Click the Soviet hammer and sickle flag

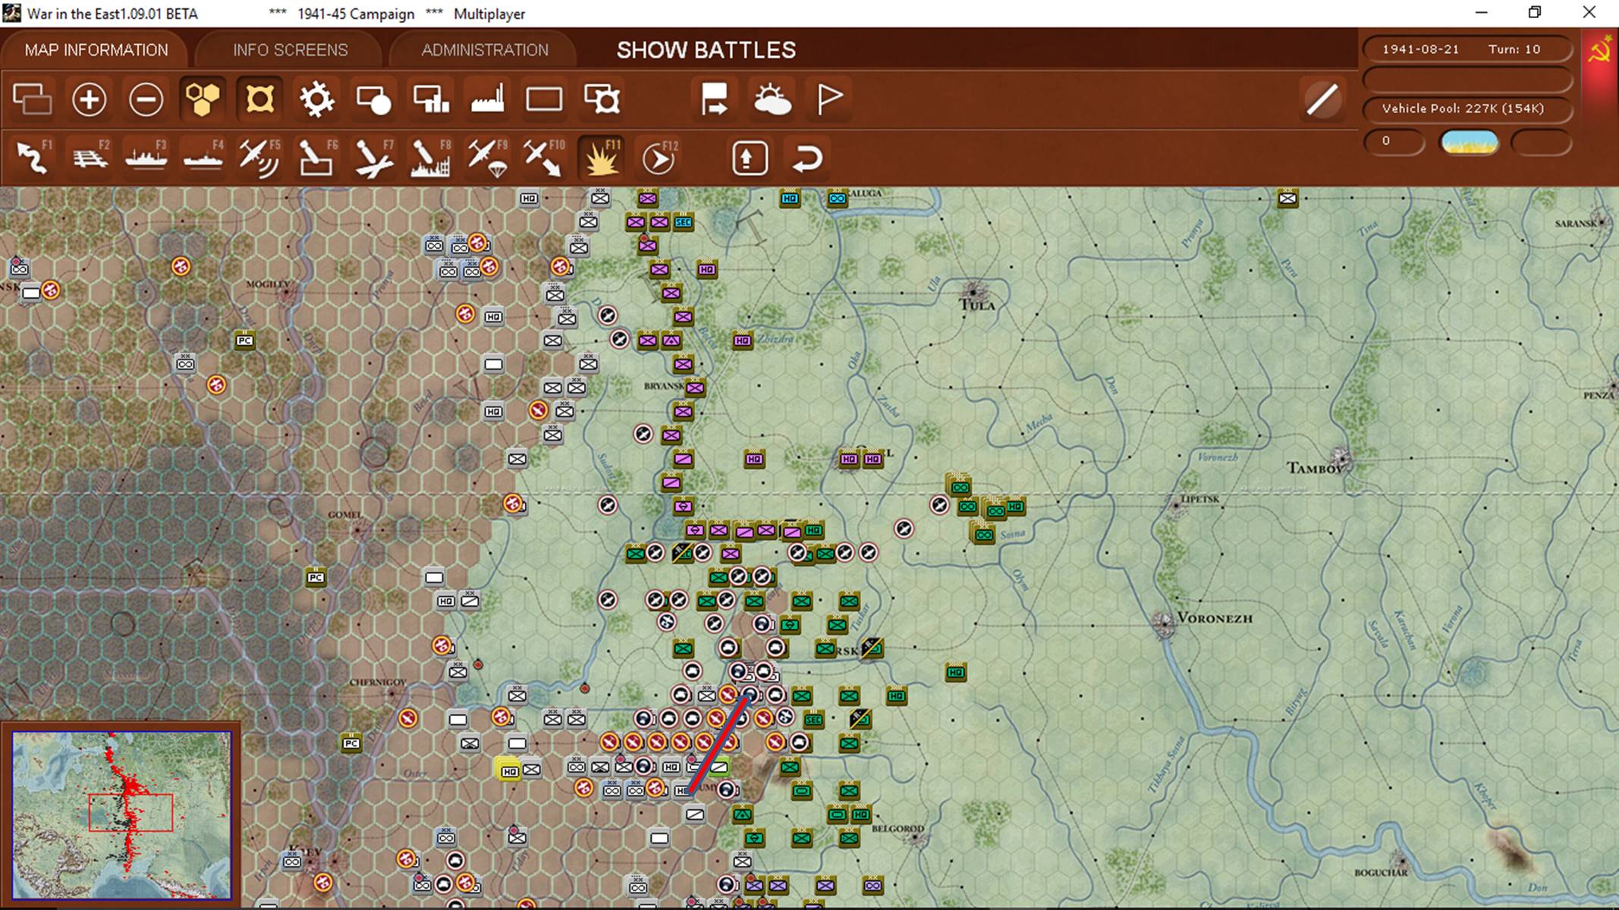tap(1600, 52)
